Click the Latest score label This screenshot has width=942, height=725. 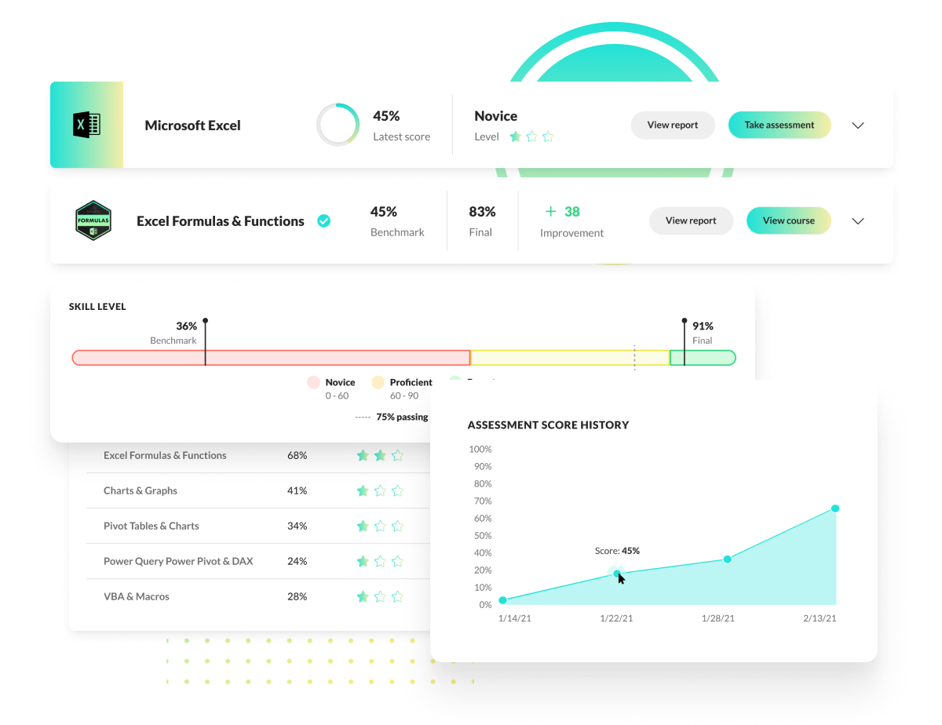coord(401,137)
